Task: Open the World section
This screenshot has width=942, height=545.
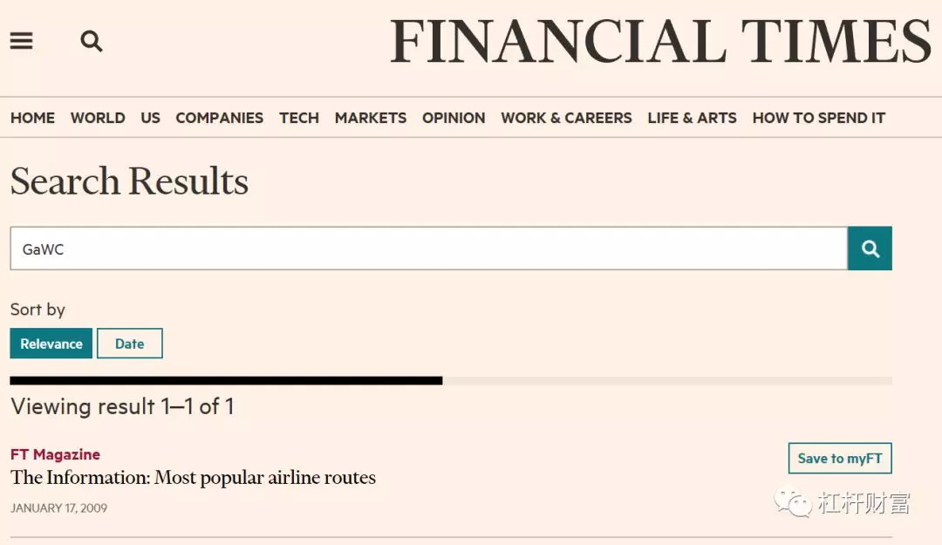Action: tap(98, 118)
